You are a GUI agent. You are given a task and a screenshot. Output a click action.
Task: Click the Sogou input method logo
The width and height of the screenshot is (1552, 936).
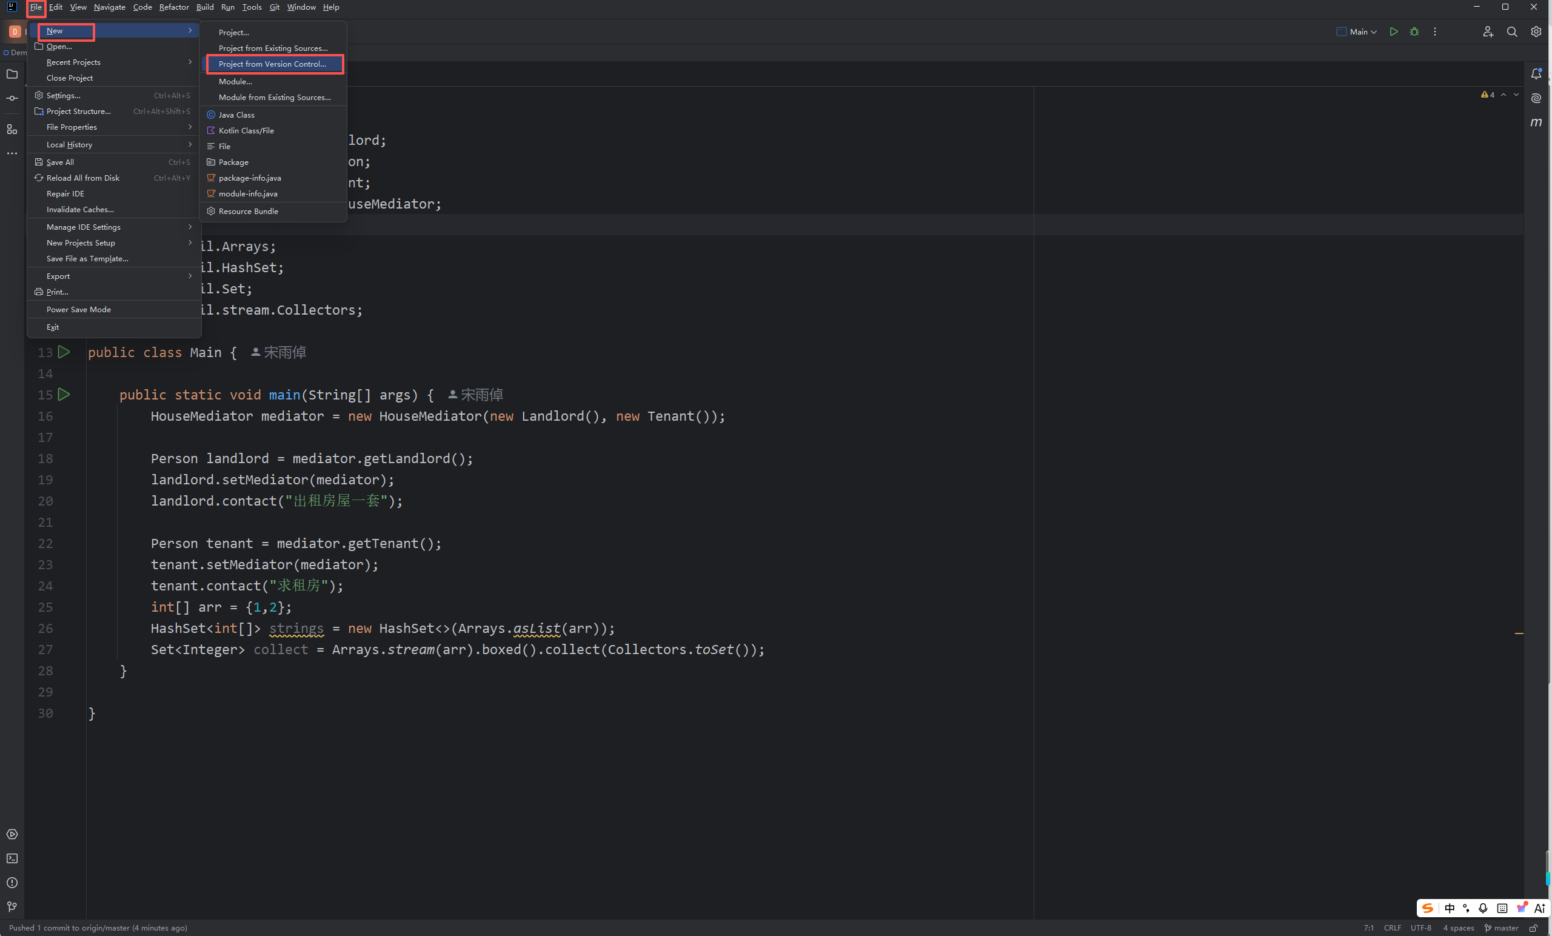(x=1427, y=908)
